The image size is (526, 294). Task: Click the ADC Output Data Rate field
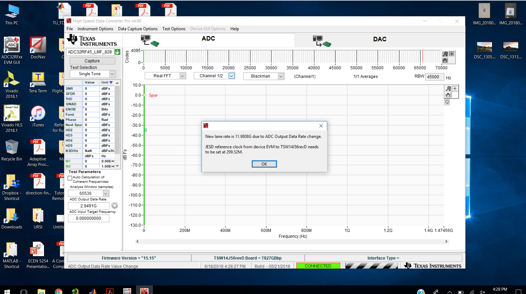[x=88, y=206]
